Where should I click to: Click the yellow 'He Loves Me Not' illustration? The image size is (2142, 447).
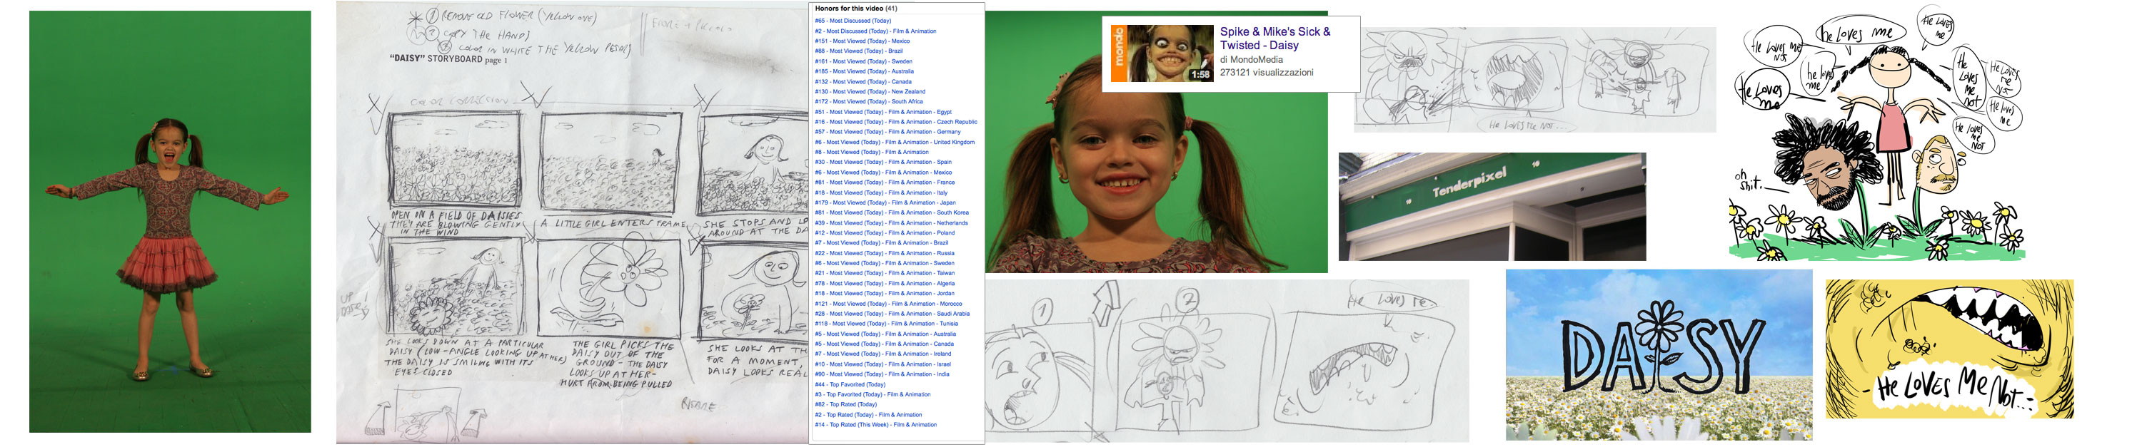click(1949, 349)
